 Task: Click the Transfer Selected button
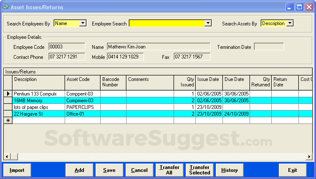tap(200, 170)
